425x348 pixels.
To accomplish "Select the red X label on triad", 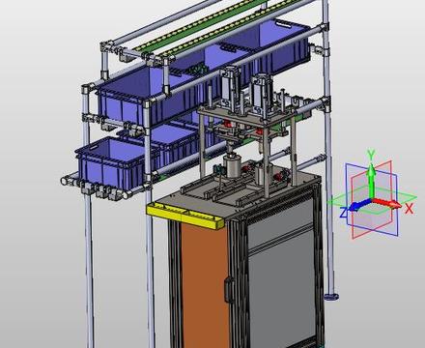I will (x=409, y=209).
